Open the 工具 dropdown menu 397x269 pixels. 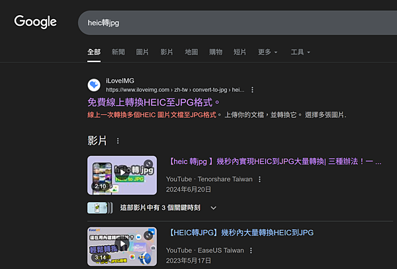pos(300,52)
